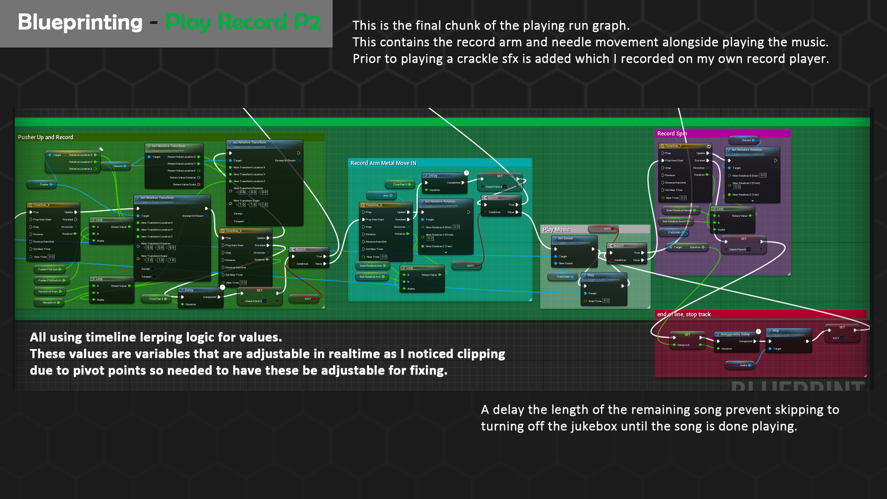Click the f icon on the Stop audio node
This screenshot has width=887, height=499.
770,331
